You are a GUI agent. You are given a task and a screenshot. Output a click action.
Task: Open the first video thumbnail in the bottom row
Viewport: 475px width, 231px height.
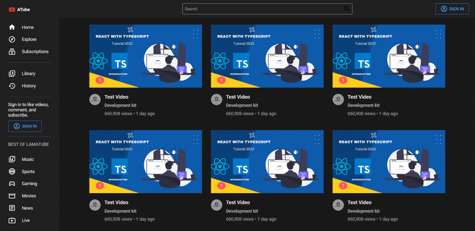146,162
